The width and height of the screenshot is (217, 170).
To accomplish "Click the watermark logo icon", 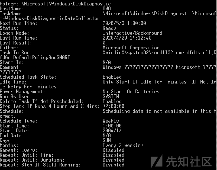I will point(157,161).
